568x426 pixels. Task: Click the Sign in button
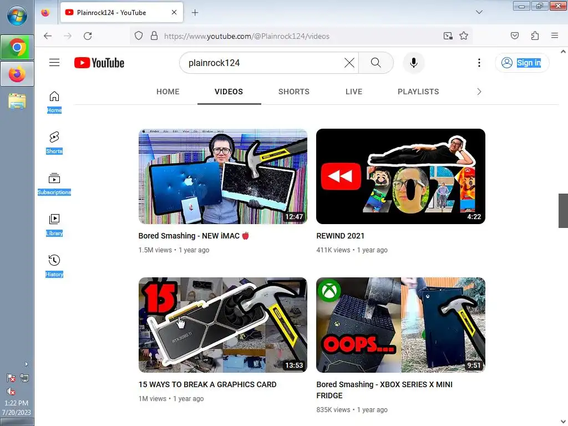[522, 63]
